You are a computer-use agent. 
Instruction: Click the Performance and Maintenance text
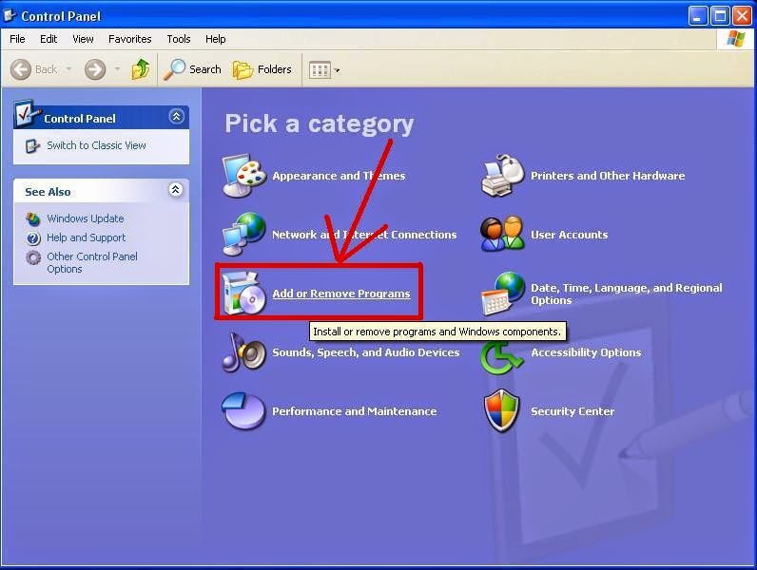click(355, 411)
